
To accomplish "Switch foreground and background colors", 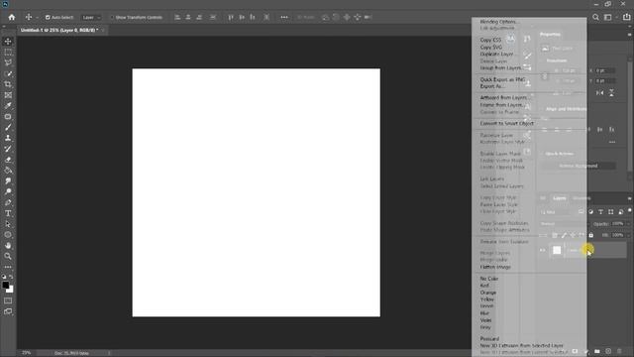I will [11, 277].
